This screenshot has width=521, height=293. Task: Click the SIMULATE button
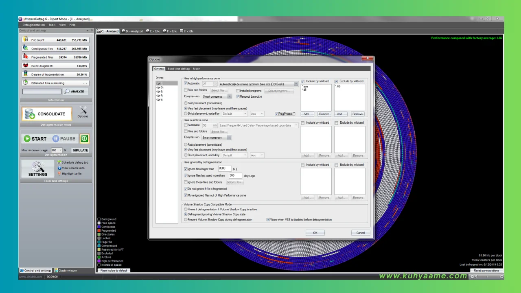80,150
